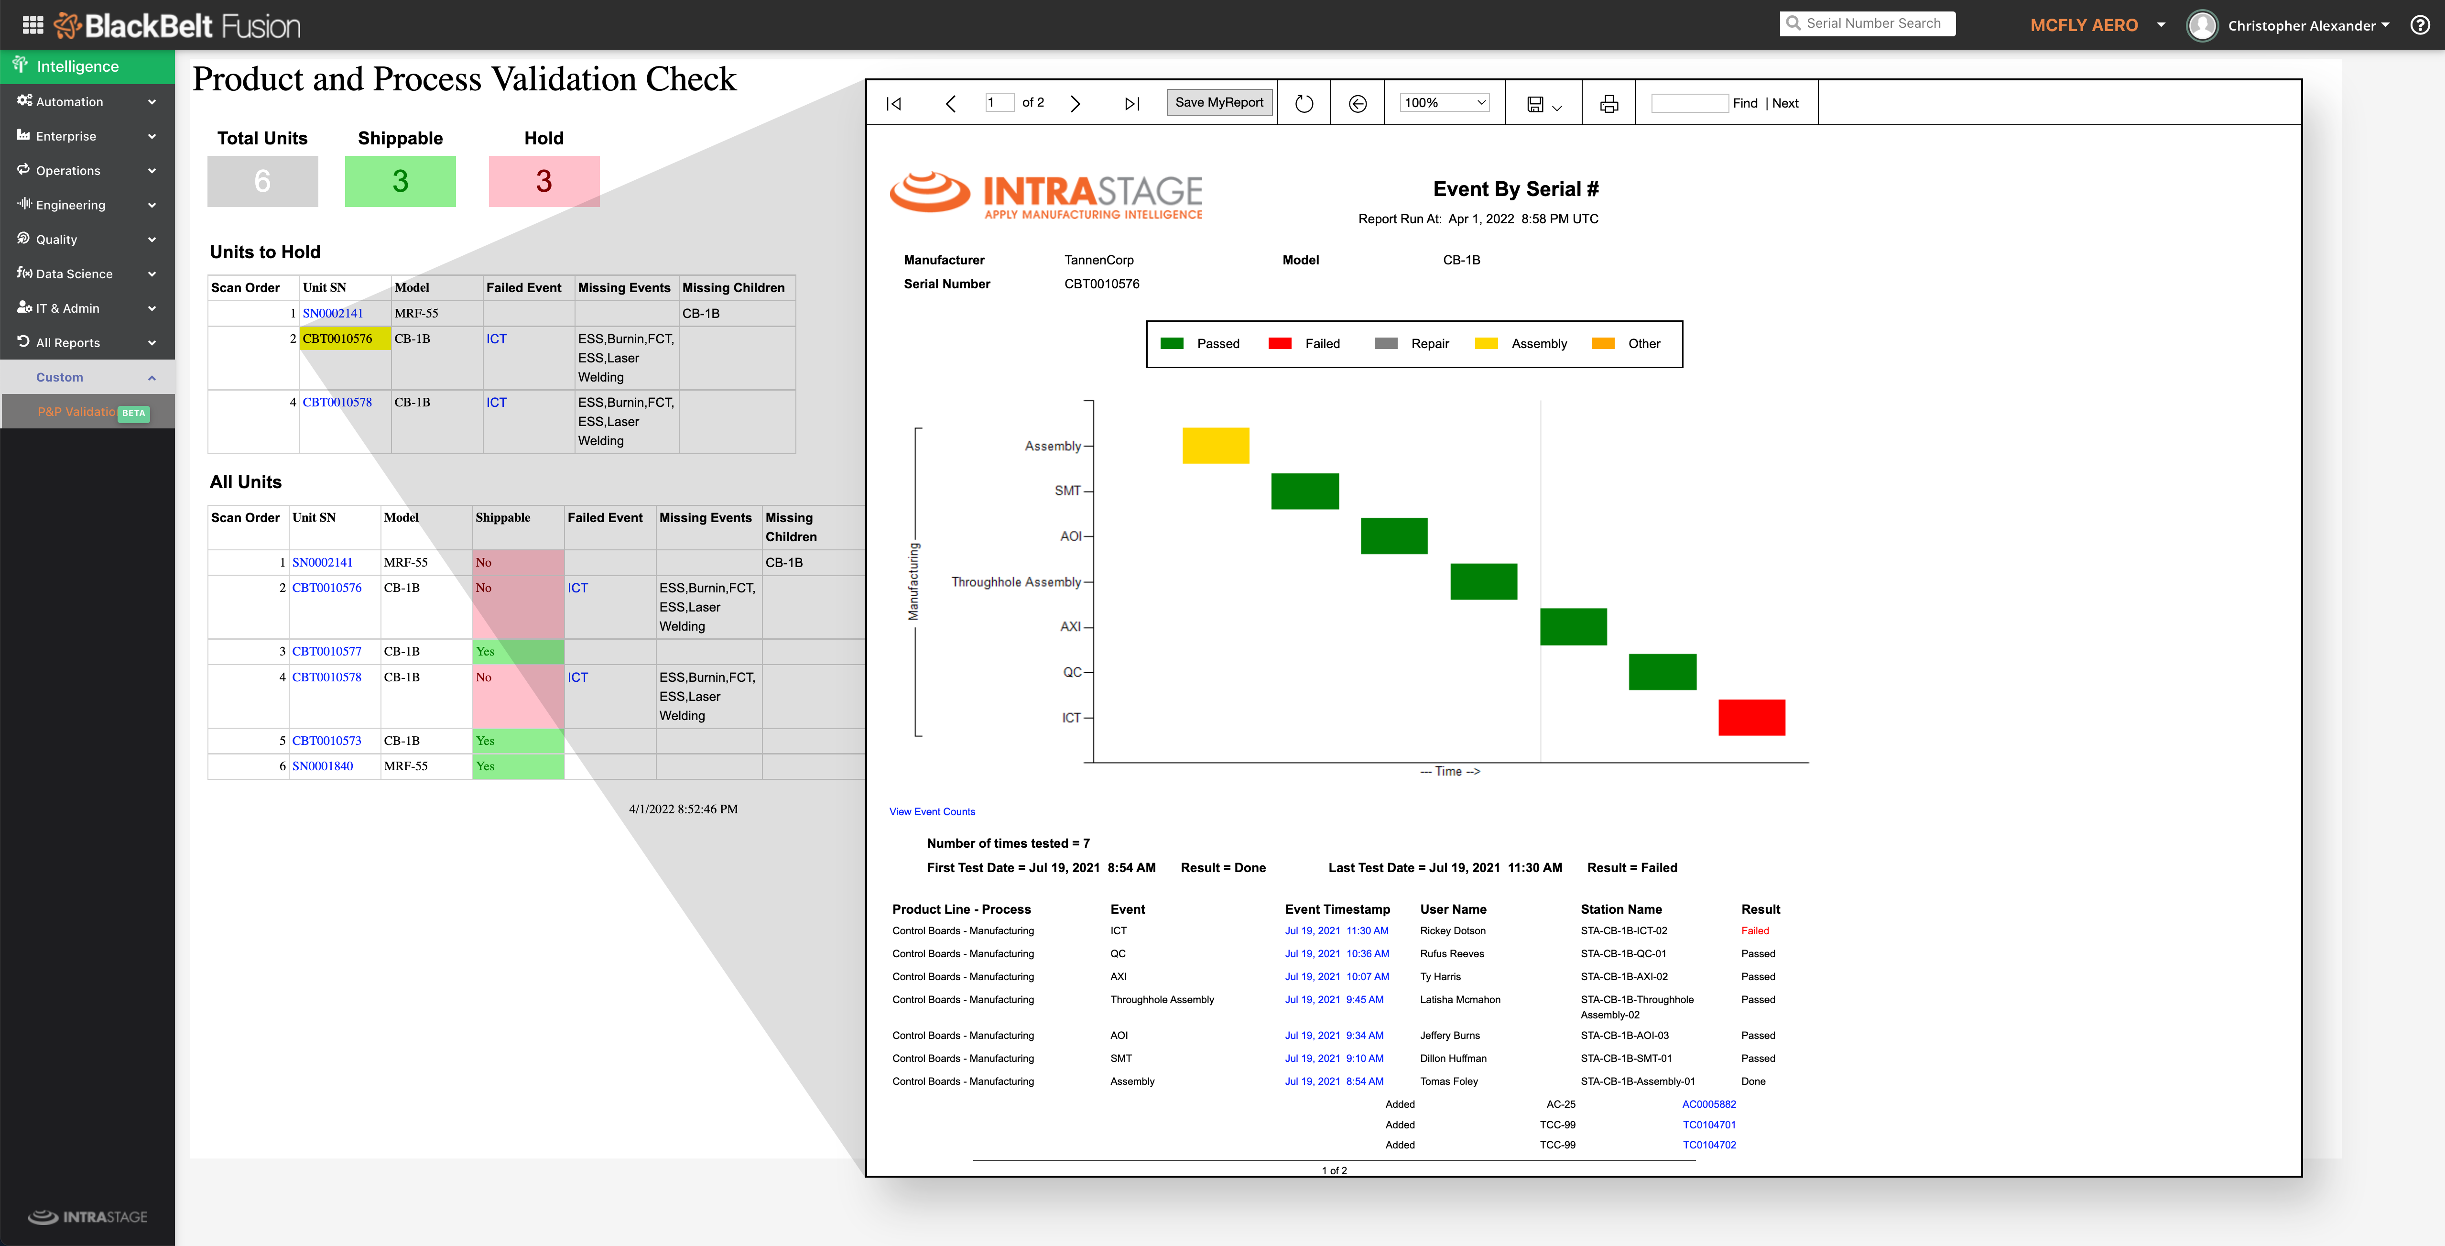Click the Save MyReport button
This screenshot has width=2445, height=1246.
coord(1219,103)
